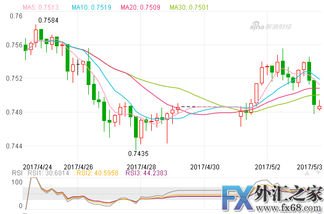324x214 pixels.
Task: Click the MA10: 0.7519 legend label
Action: pos(91,8)
